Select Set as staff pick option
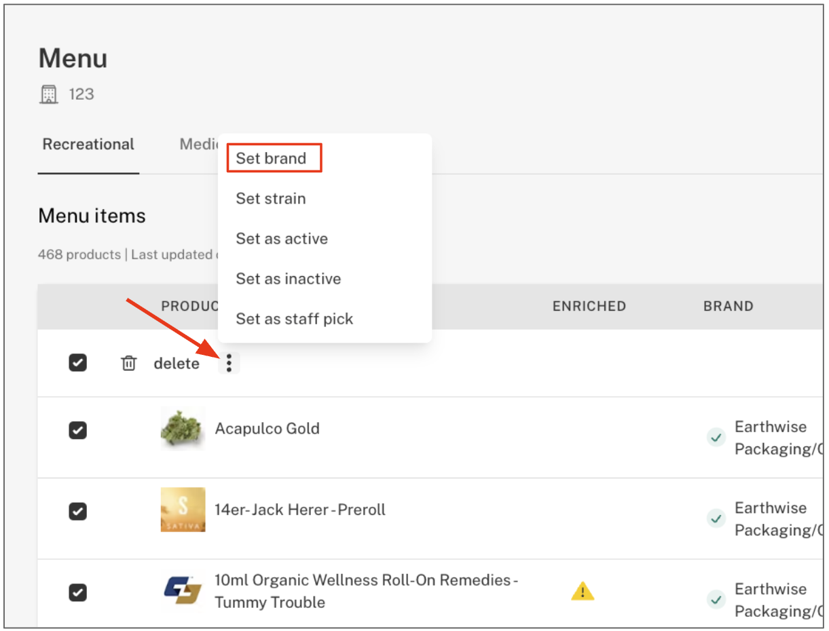Image resolution: width=829 pixels, height=631 pixels. tap(295, 319)
